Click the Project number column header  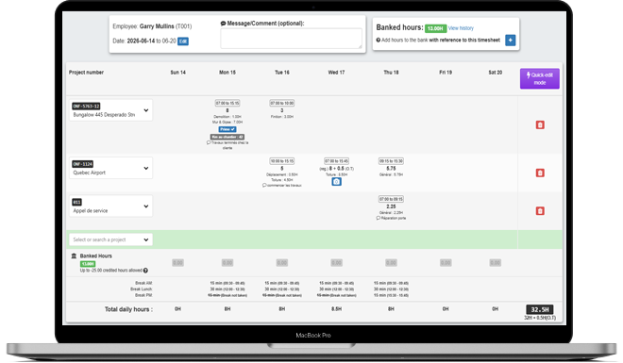(86, 73)
